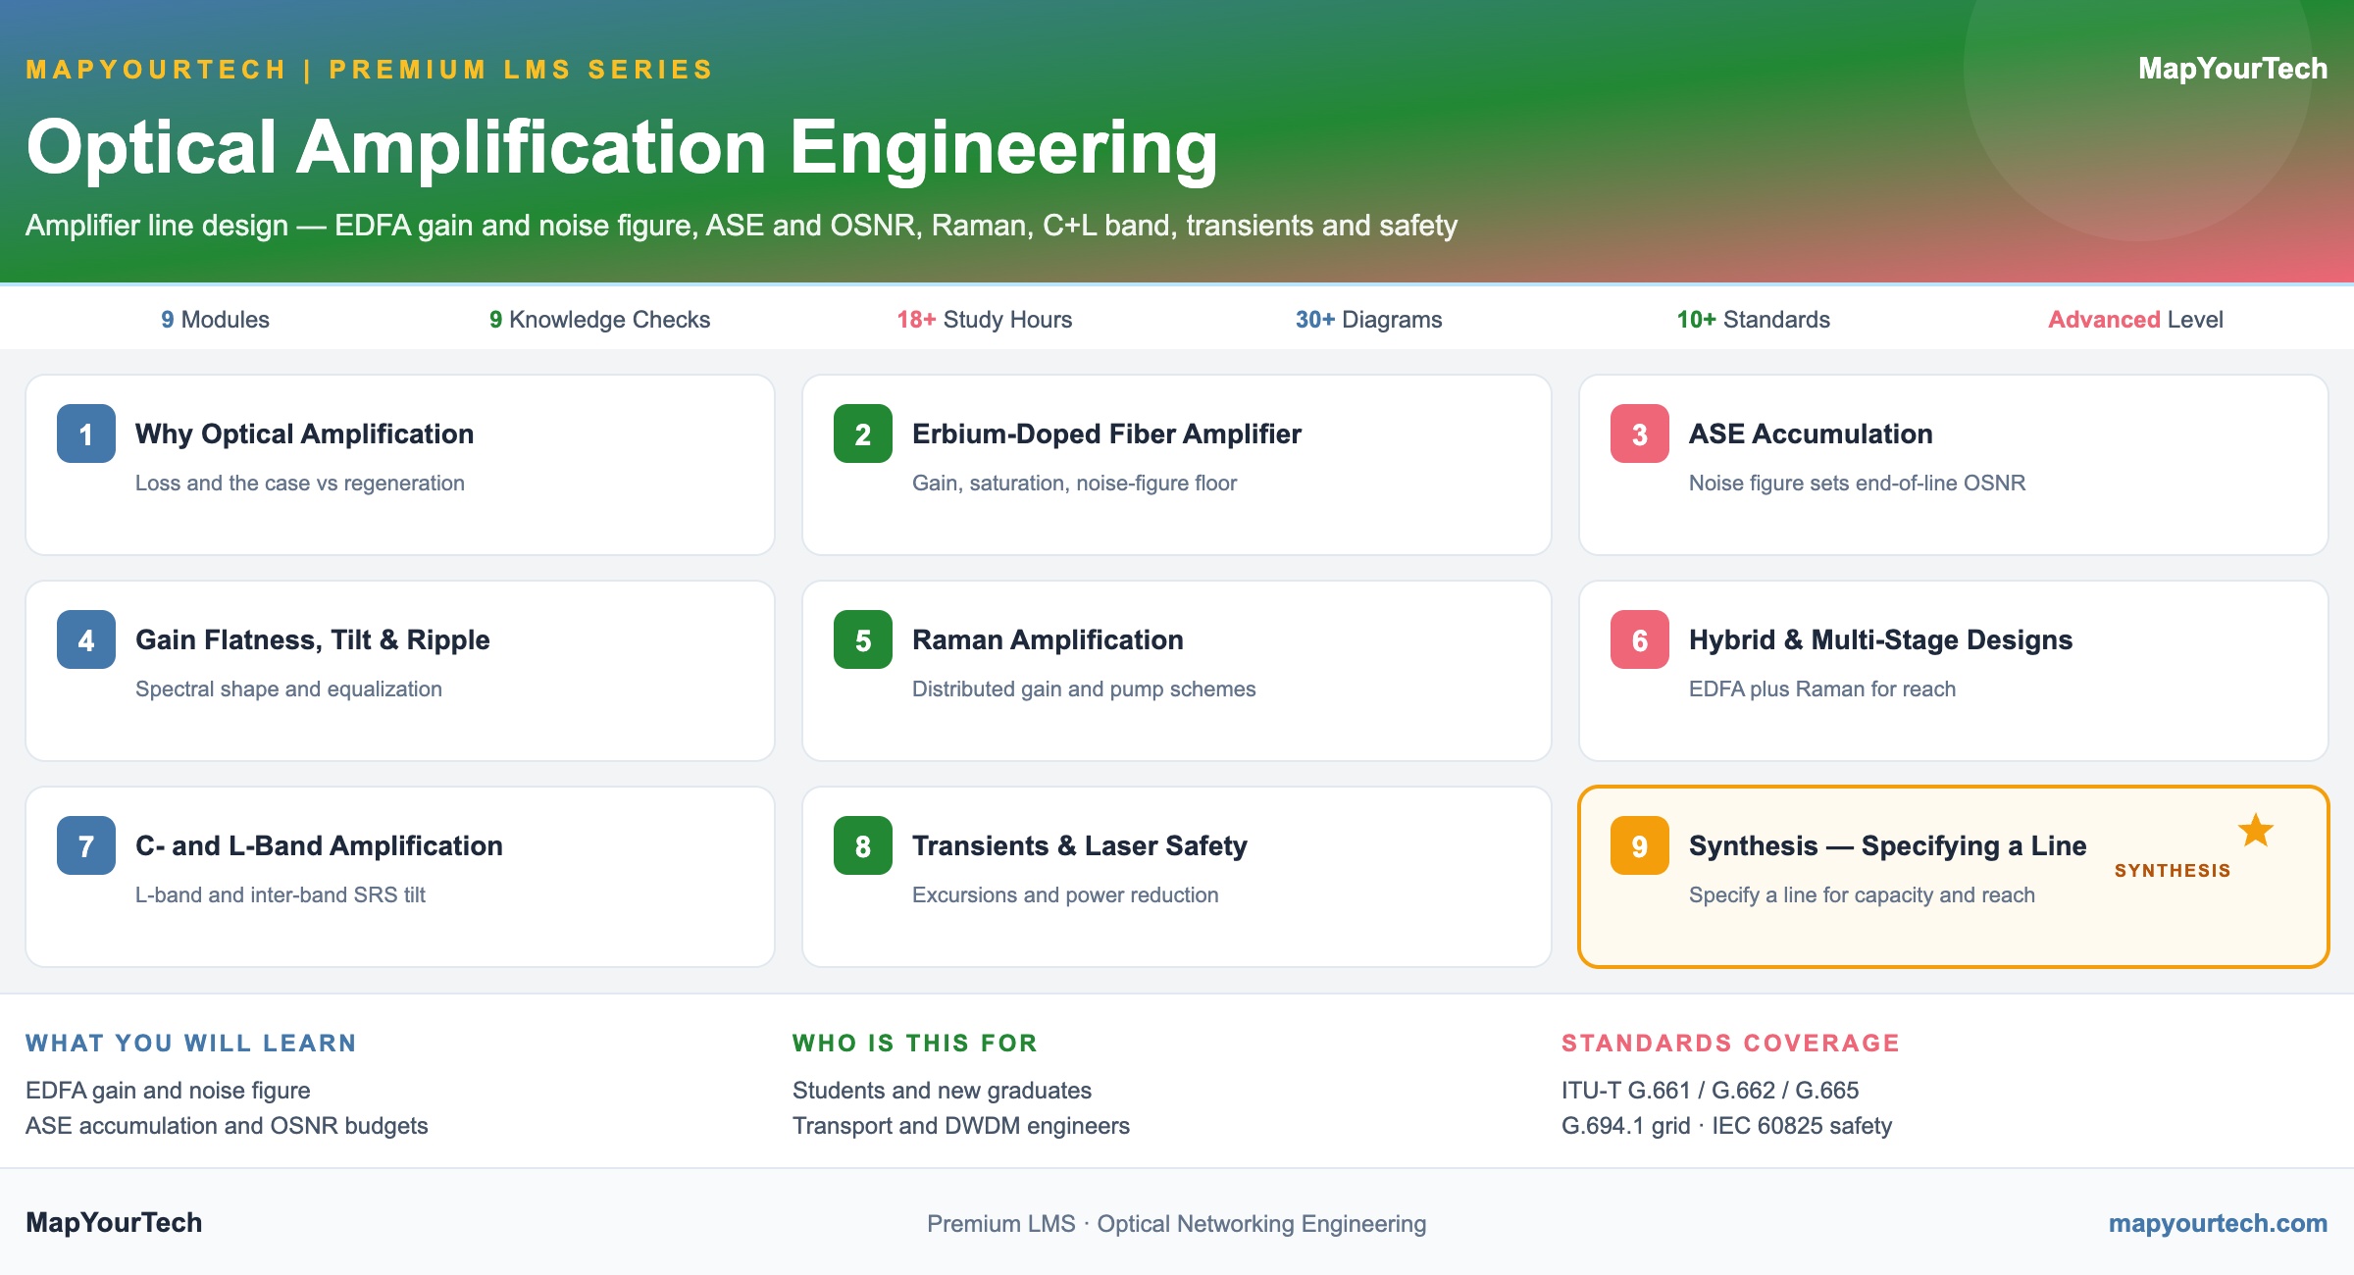Select the Advanced Level stat
The height and width of the screenshot is (1275, 2354).
[2135, 320]
